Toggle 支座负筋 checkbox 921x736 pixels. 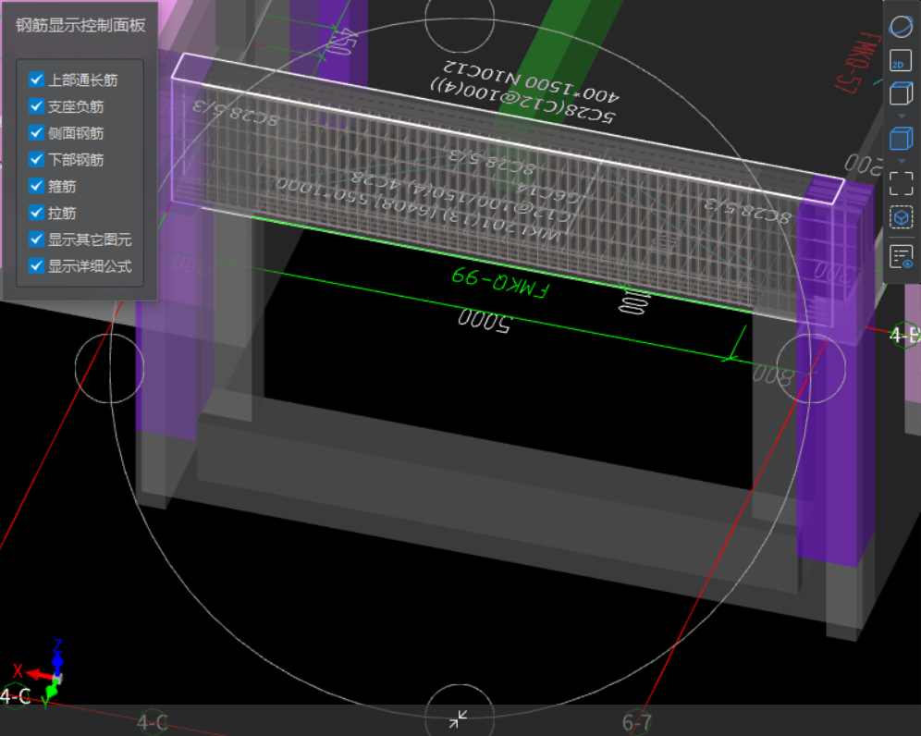tap(36, 106)
